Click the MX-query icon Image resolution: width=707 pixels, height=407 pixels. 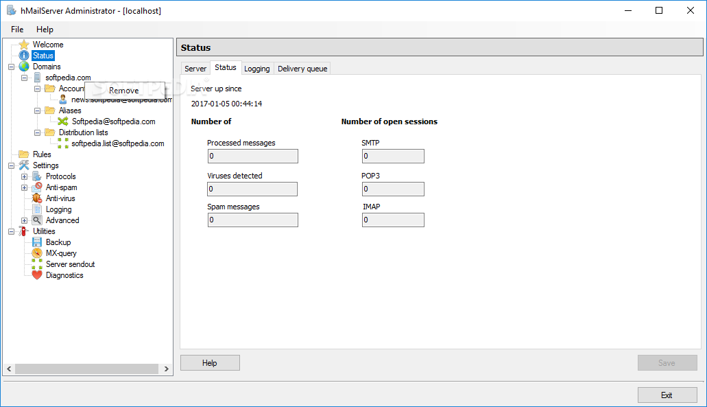(x=37, y=253)
